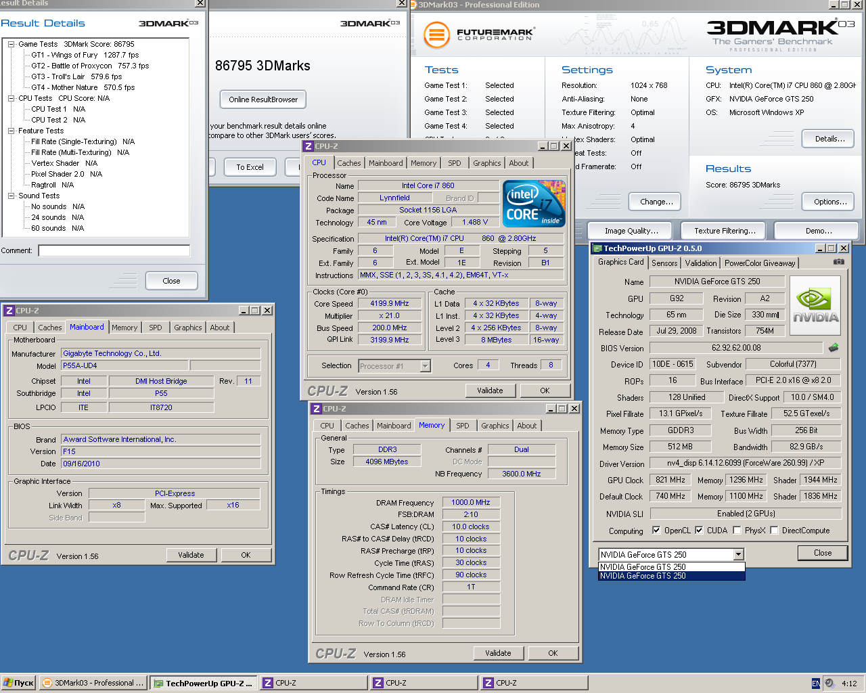Switch to Sensors tab in GPU-Z
Screen dimensions: 866x693
click(x=664, y=263)
